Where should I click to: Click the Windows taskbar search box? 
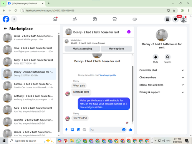(x=32, y=141)
